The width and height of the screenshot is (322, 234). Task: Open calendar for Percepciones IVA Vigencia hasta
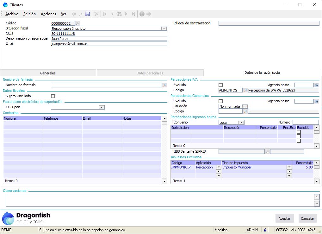(x=316, y=85)
